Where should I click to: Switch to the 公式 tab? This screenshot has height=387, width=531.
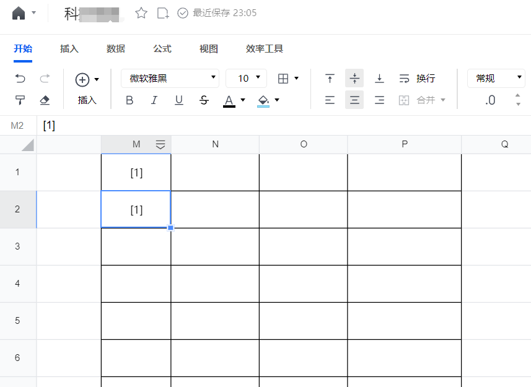click(x=162, y=49)
